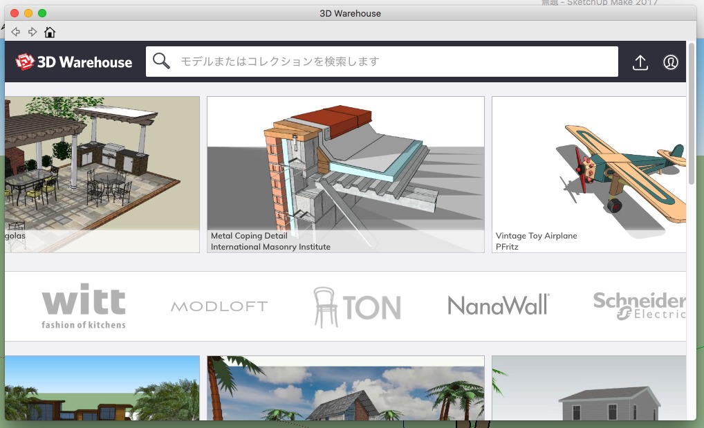Click the vertical scrollbar of the page
The height and width of the screenshot is (428, 704).
click(x=692, y=113)
